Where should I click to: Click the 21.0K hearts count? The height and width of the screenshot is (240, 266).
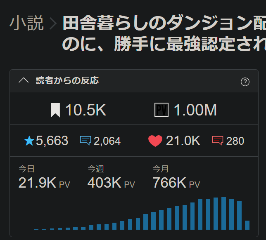pyautogui.click(x=183, y=141)
